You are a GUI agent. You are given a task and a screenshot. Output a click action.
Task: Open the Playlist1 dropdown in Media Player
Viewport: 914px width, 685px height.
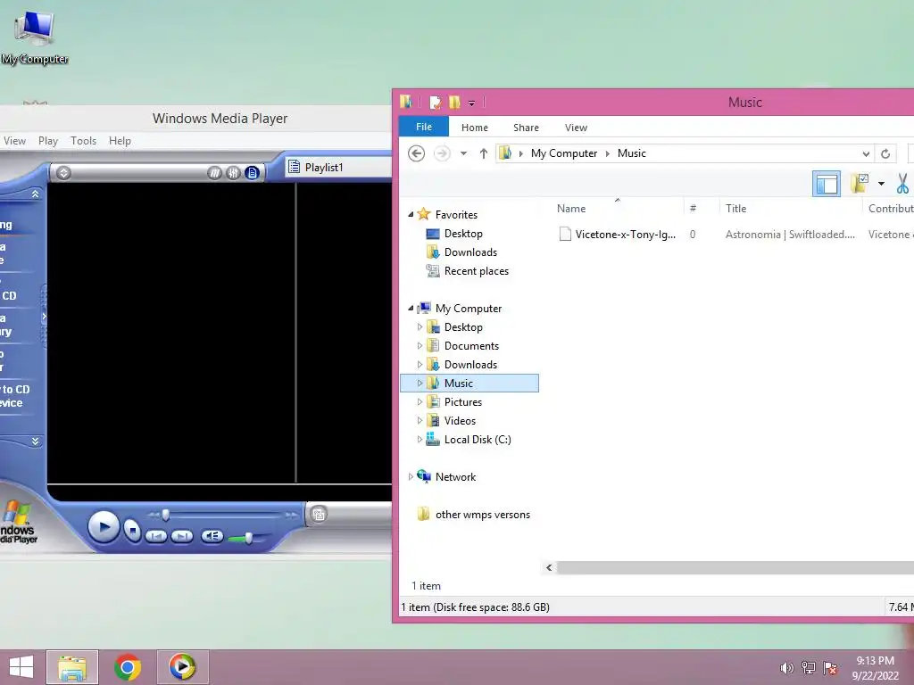point(338,167)
